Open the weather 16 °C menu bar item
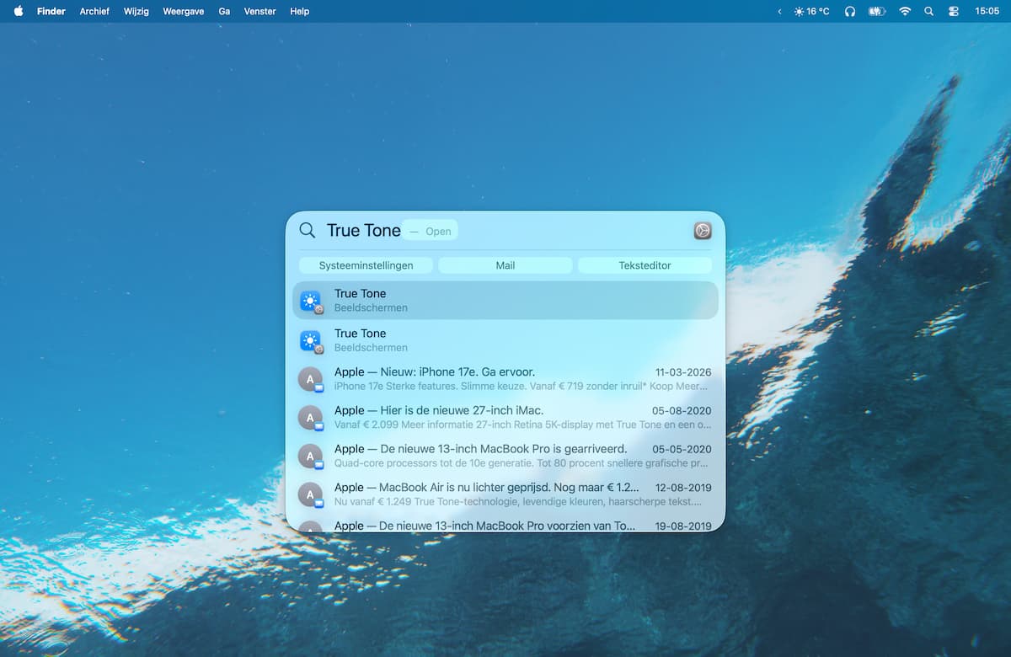 pyautogui.click(x=811, y=11)
